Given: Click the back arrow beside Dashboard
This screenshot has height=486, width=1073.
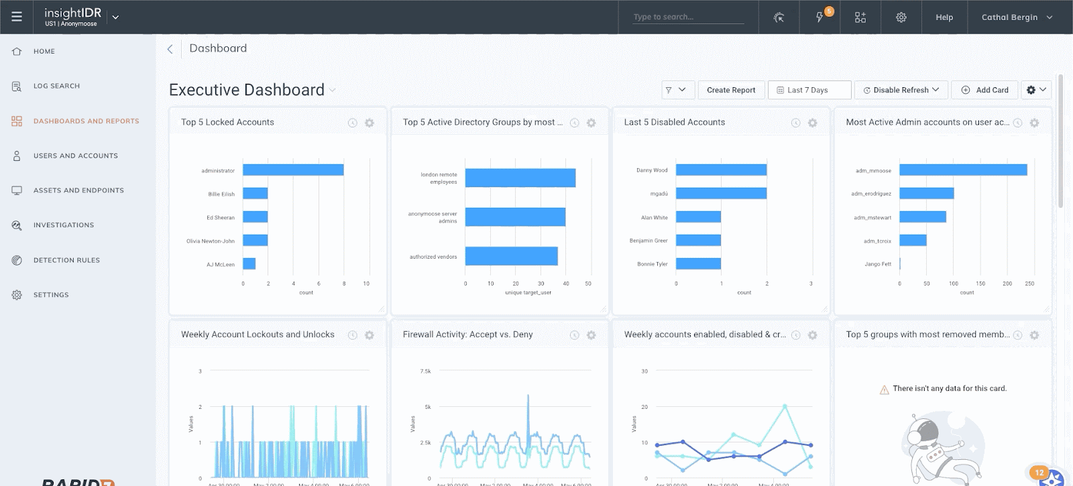Looking at the screenshot, I should tap(170, 49).
